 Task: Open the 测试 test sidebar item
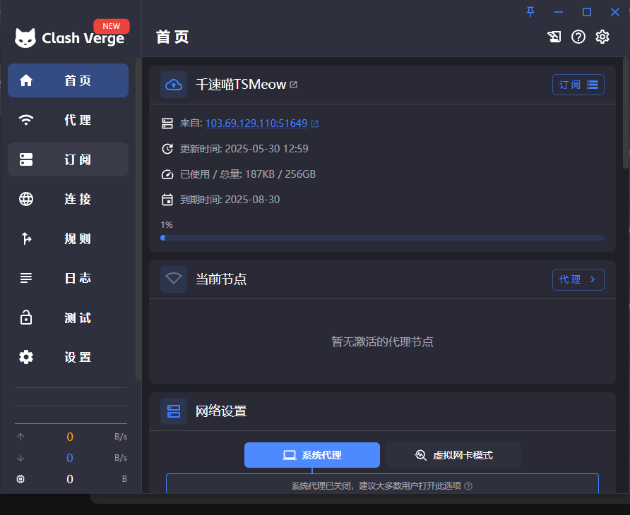point(68,317)
